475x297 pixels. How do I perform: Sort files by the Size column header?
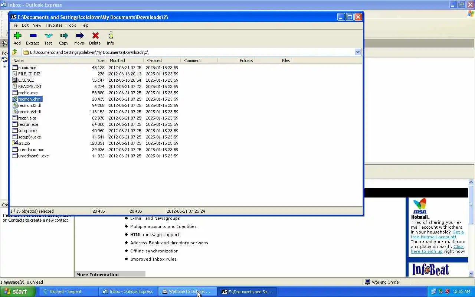[88, 61]
